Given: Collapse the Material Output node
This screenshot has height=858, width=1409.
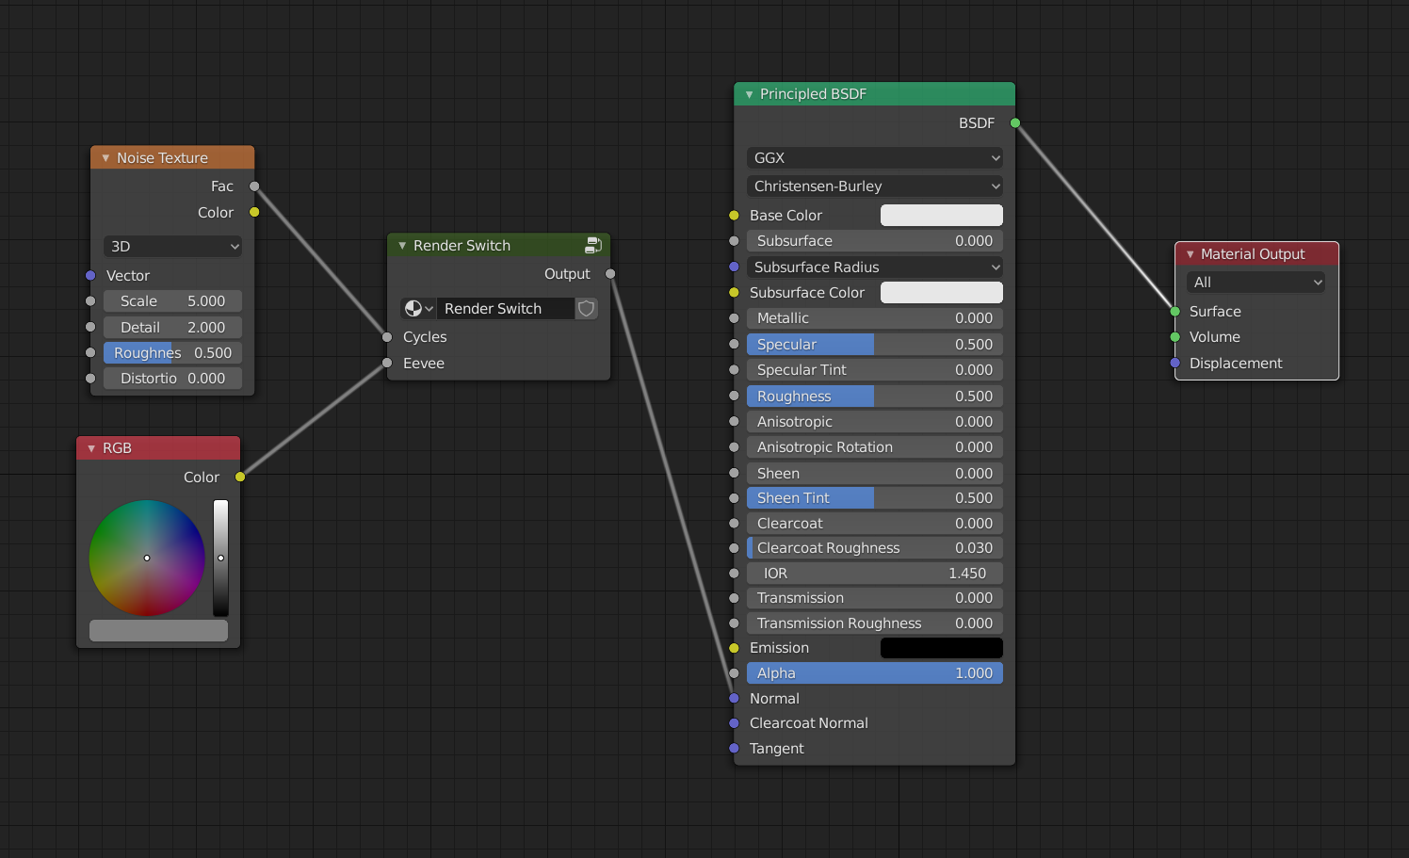Looking at the screenshot, I should click(x=1190, y=254).
